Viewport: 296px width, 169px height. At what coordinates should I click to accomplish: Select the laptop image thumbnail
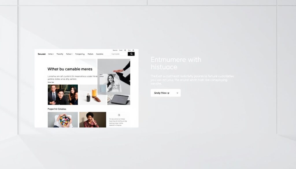(119, 100)
